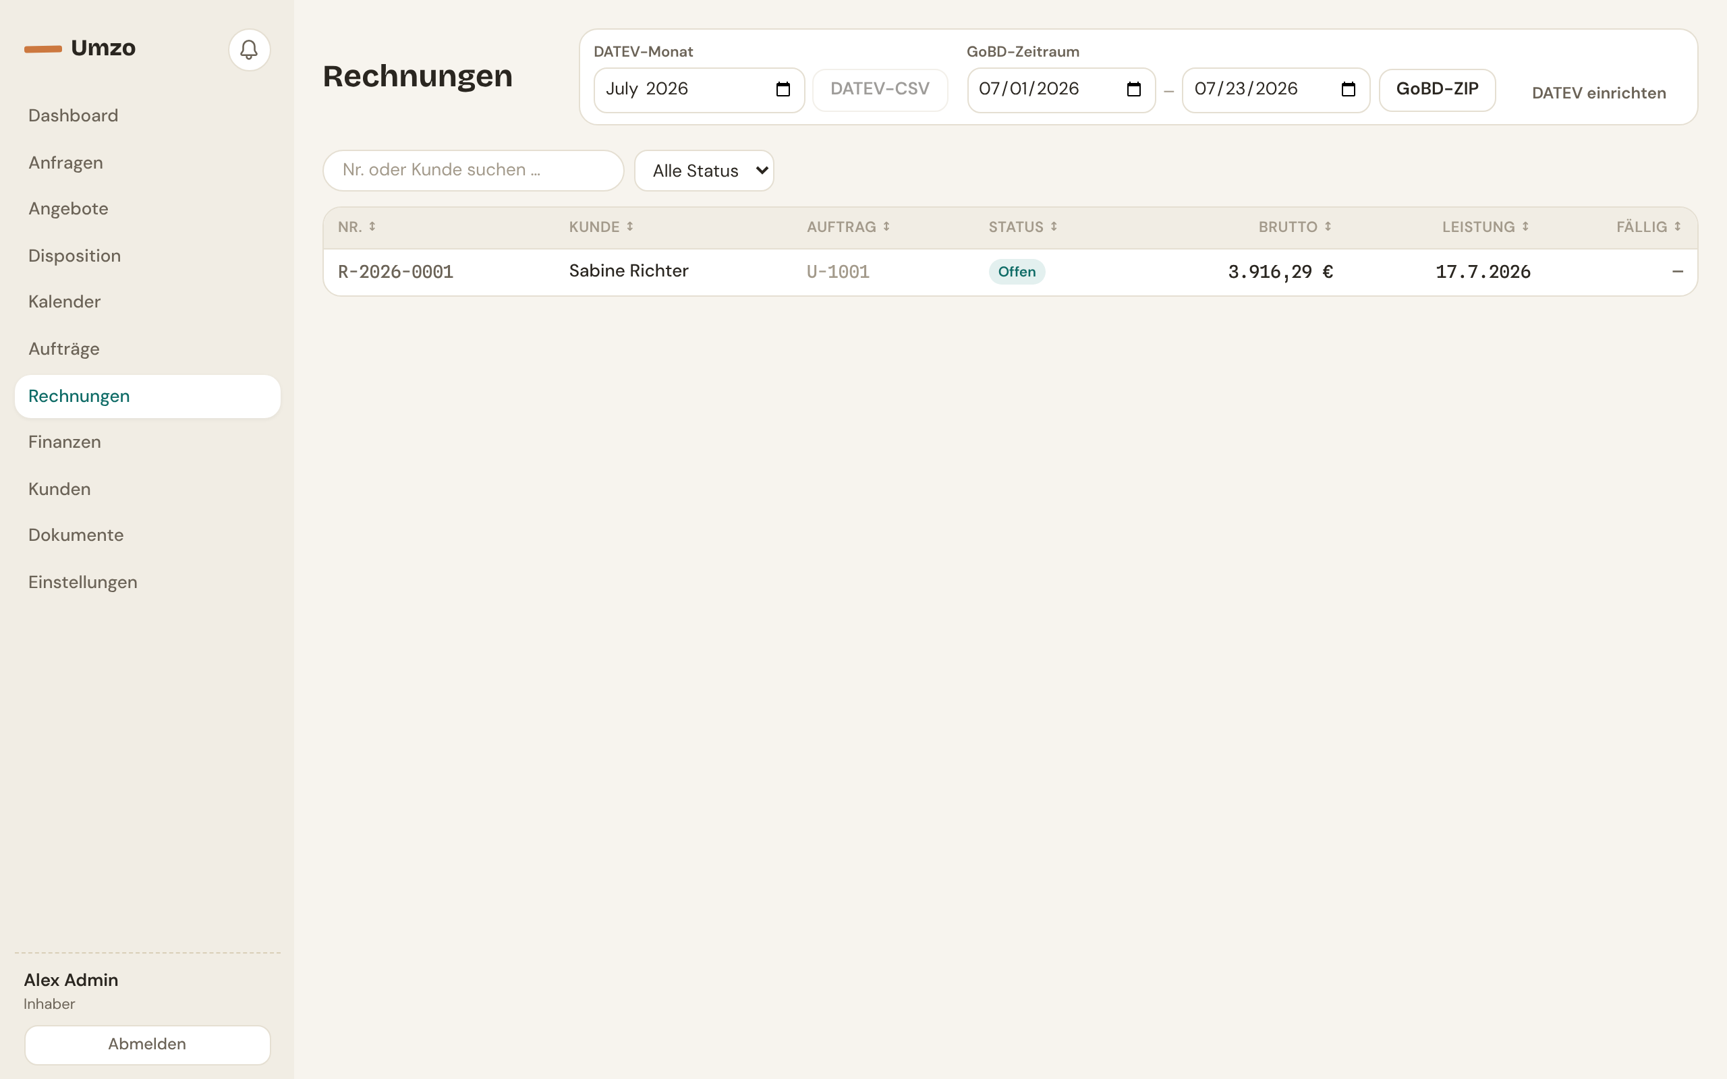Sort table by Auftrag column
This screenshot has height=1079, width=1727.
(x=849, y=227)
